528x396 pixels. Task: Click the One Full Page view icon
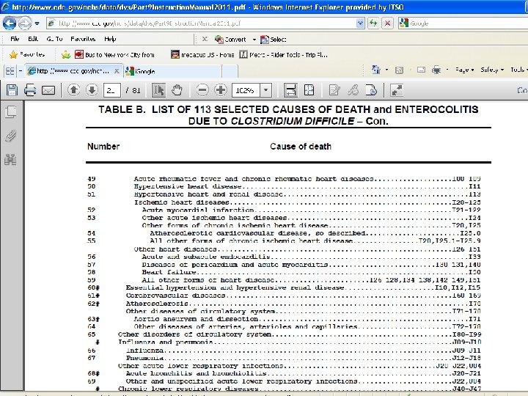pyautogui.click(x=309, y=90)
